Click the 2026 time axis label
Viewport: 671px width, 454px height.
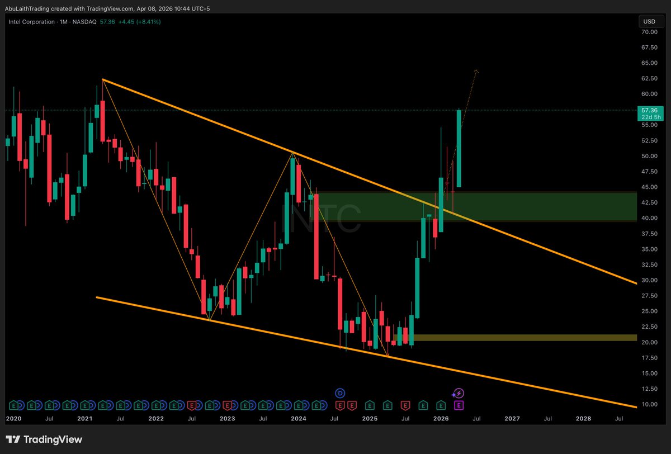(x=441, y=418)
